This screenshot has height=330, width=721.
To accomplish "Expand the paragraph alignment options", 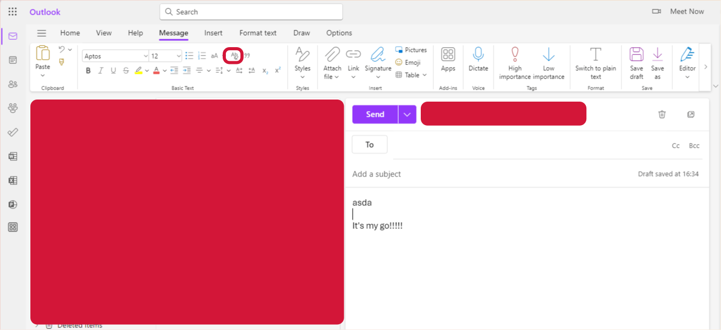I will pyautogui.click(x=209, y=71).
